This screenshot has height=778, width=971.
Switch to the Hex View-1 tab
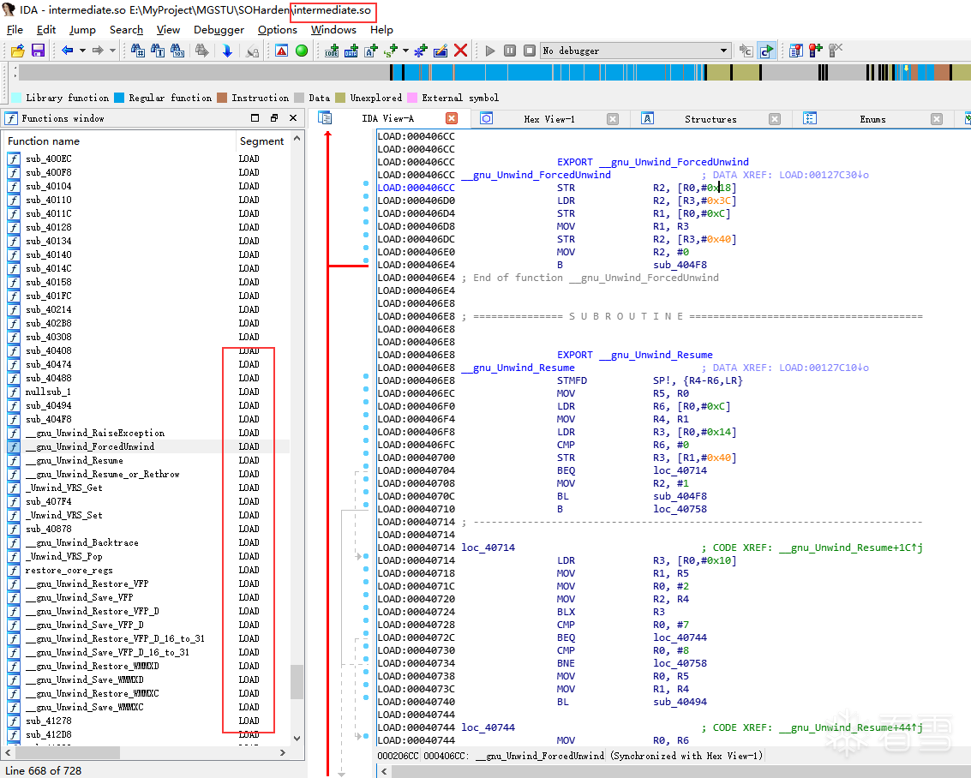(549, 119)
